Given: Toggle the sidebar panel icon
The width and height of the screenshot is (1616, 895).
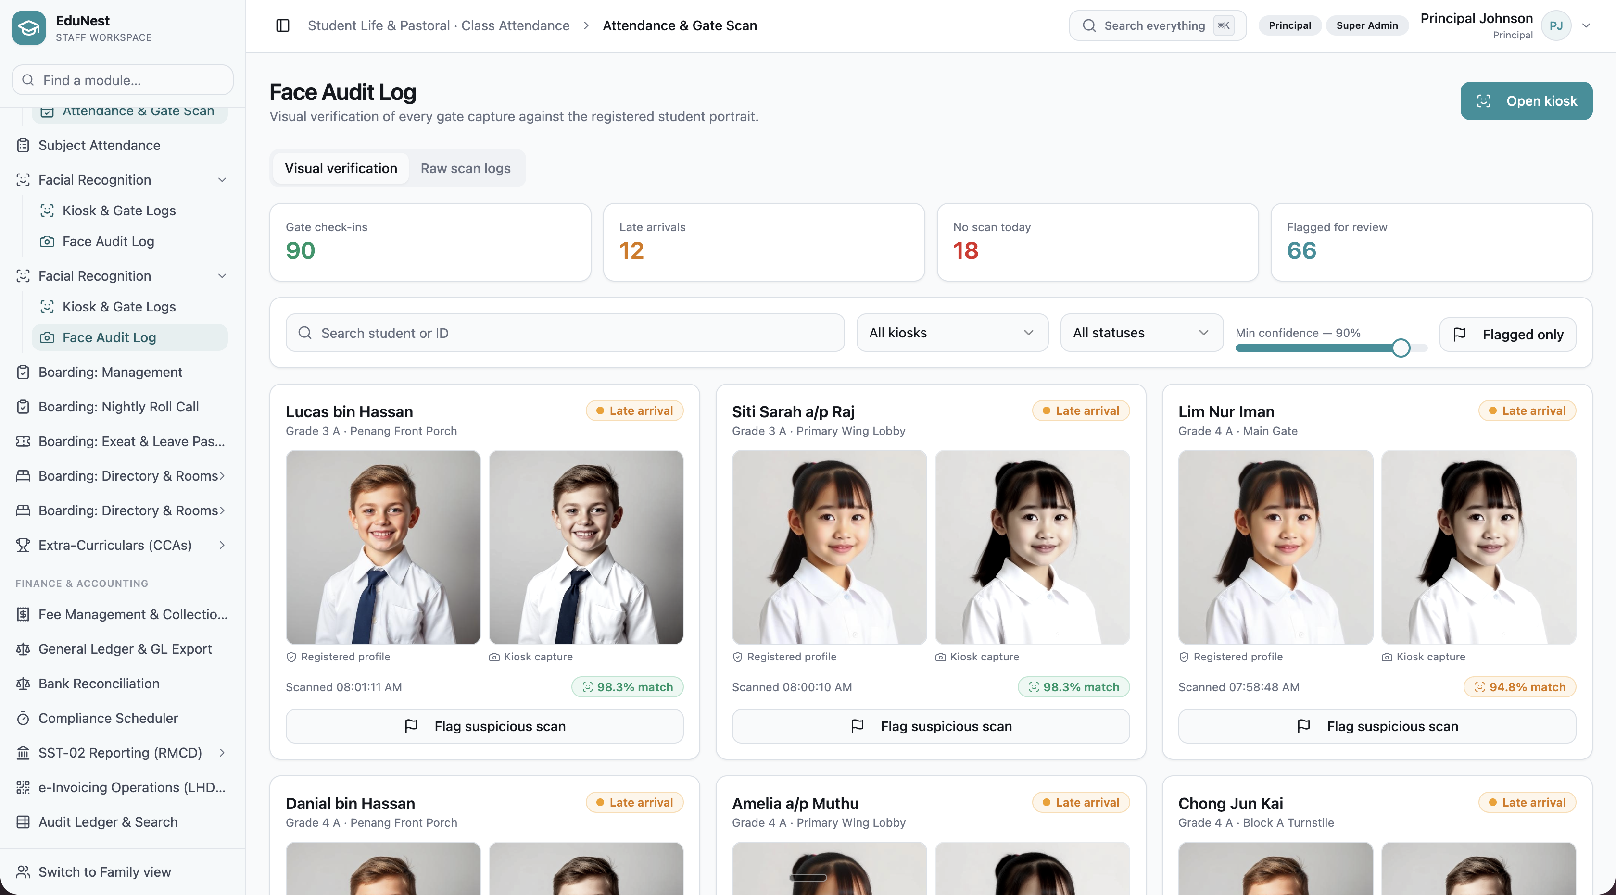Looking at the screenshot, I should tap(282, 25).
